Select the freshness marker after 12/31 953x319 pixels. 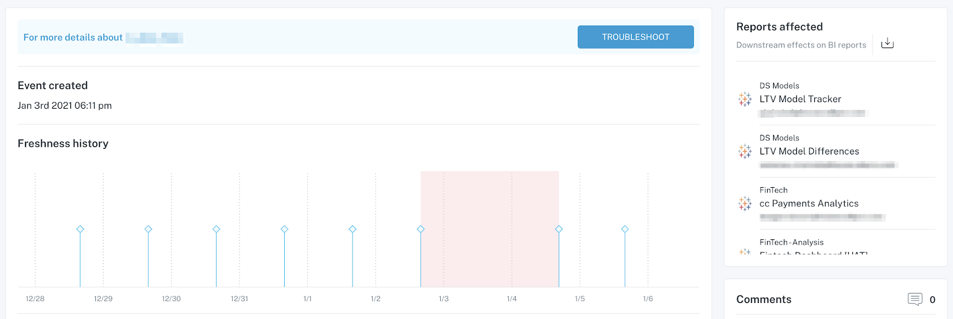285,229
